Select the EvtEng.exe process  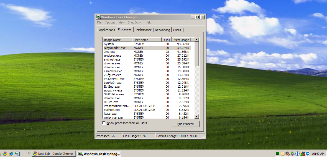(147, 87)
